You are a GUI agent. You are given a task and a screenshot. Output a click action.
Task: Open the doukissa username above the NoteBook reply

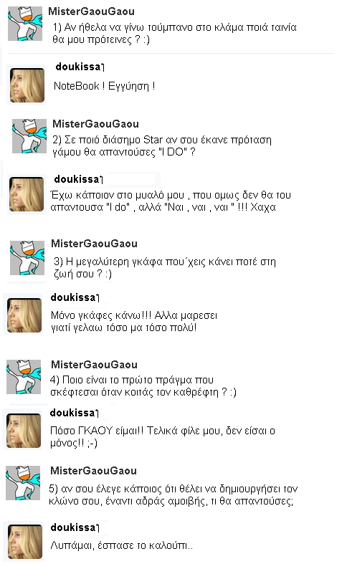77,67
